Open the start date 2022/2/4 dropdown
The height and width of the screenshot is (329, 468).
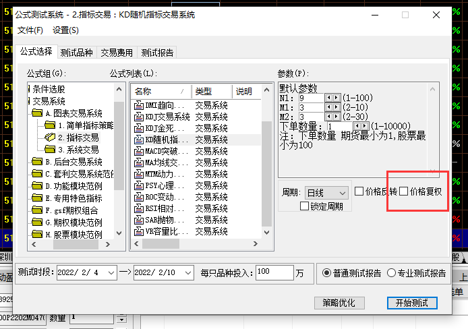(x=111, y=272)
